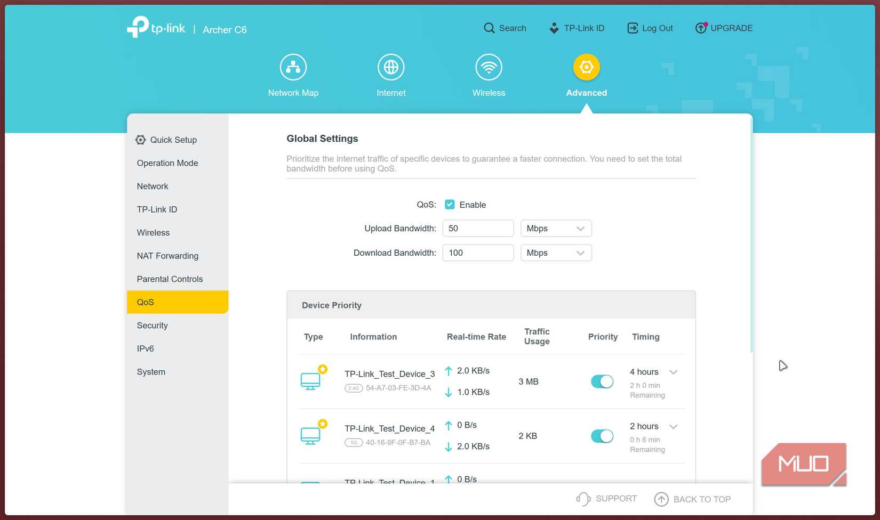Click the upload arrow for Device_4 rate
Screen dimensions: 880x520
(449, 425)
